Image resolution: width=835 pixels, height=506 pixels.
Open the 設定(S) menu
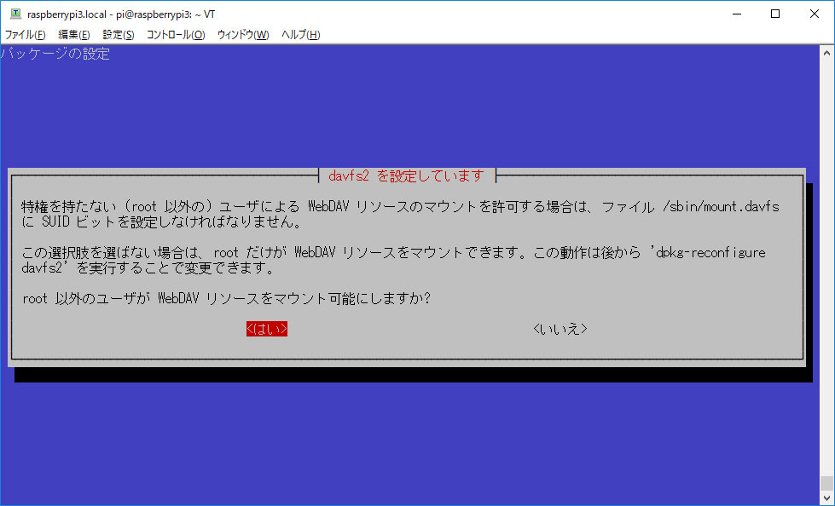pos(119,35)
